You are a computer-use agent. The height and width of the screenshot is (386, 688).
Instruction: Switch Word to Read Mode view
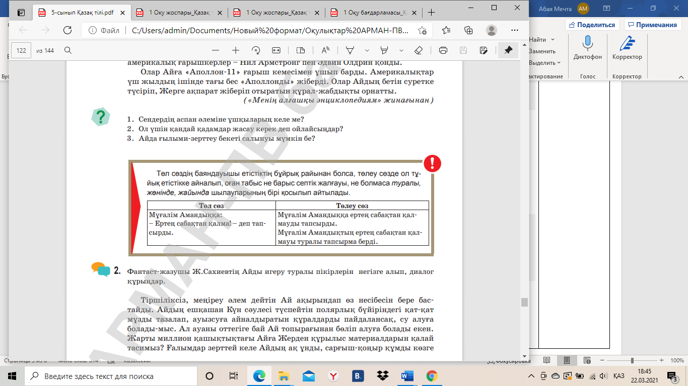[547, 360]
